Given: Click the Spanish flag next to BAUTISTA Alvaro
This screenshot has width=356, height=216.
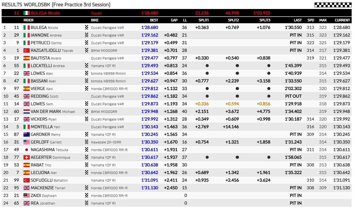Looking at the screenshot, I should pyautogui.click(x=26, y=58).
